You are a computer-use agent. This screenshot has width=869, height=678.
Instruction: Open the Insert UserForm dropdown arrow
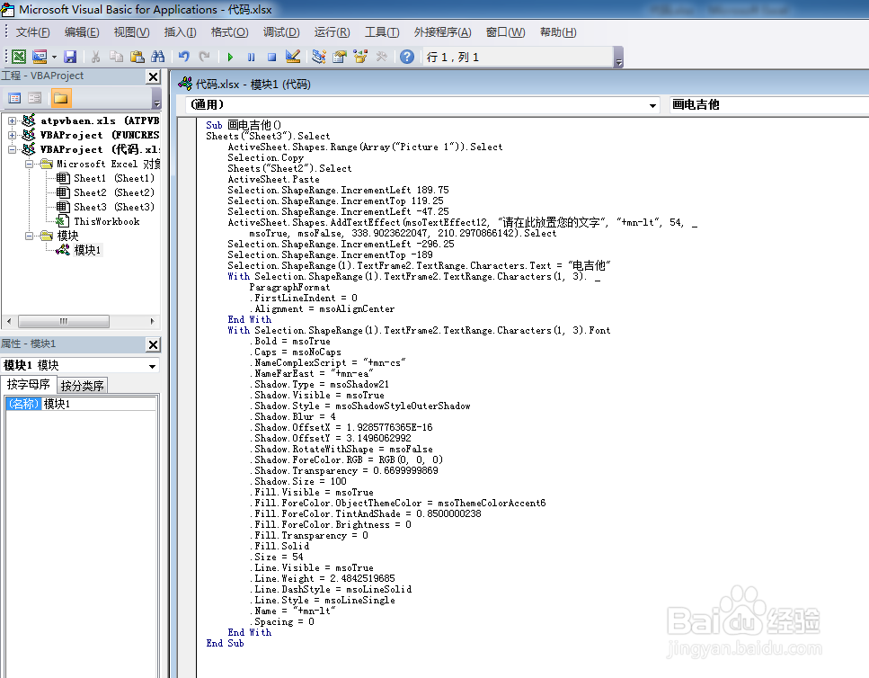point(54,57)
